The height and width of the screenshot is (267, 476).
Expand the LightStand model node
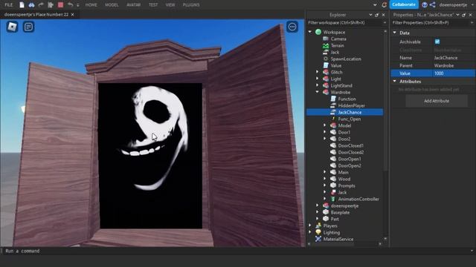[318, 85]
